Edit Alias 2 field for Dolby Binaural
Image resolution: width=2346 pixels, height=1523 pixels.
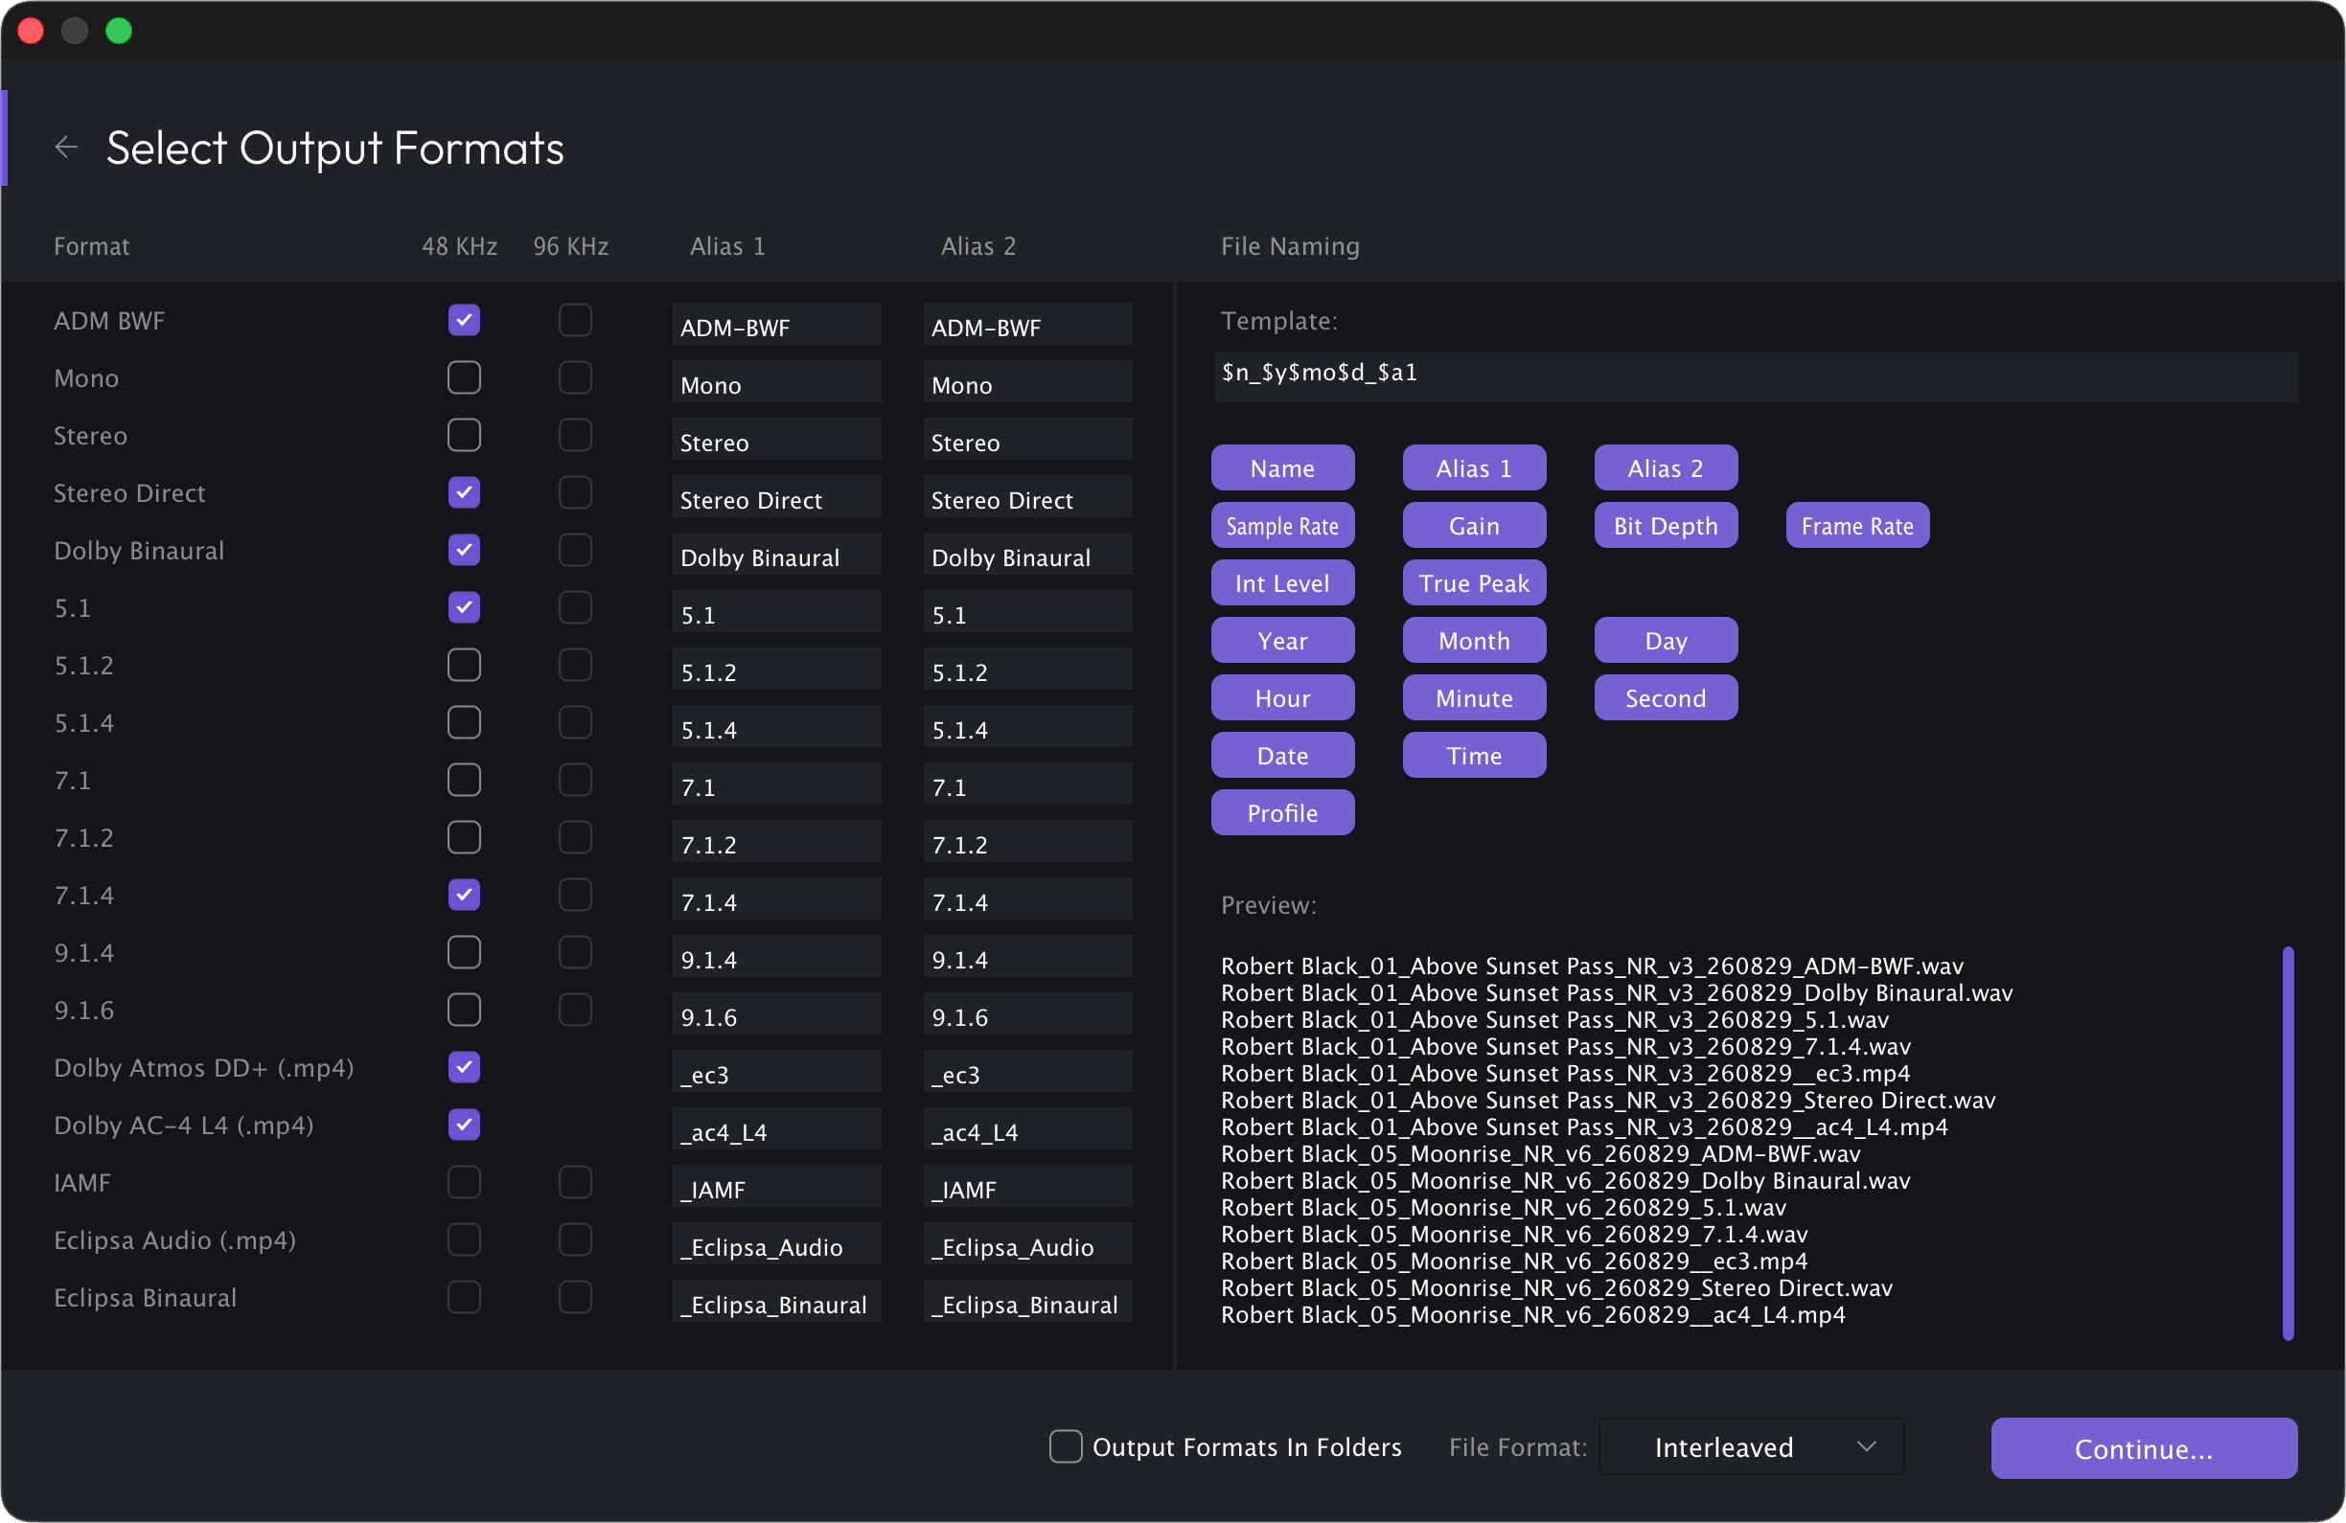click(1028, 556)
